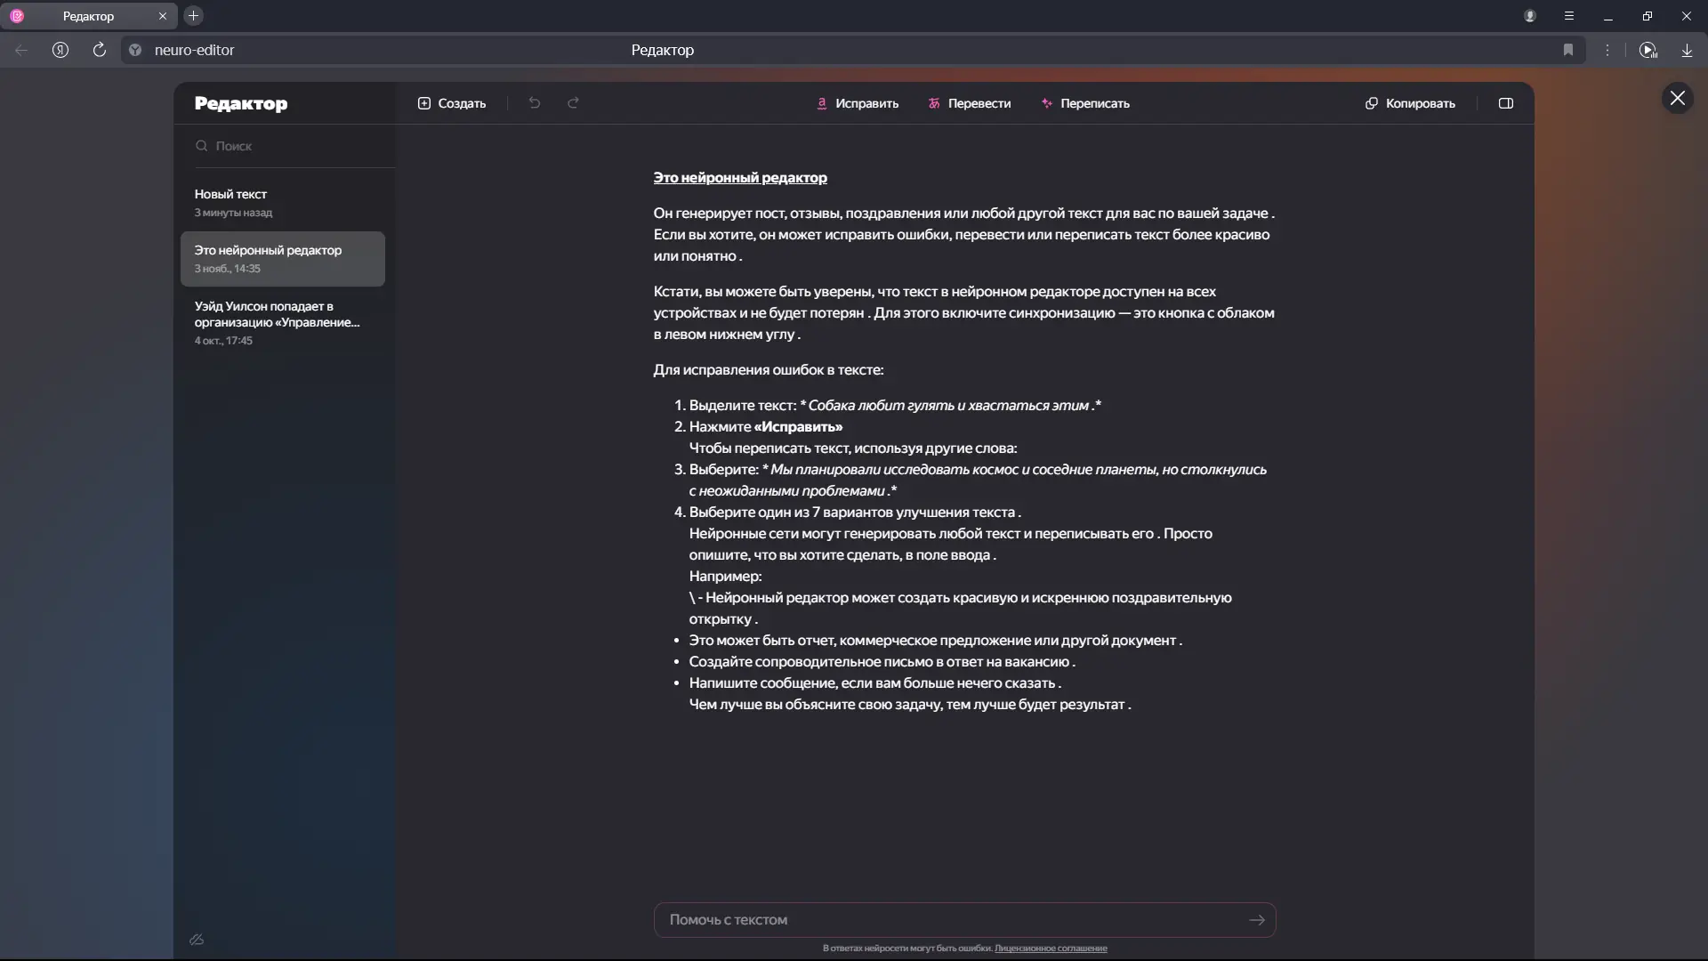Click Переписать to rewrite text
This screenshot has width=1708, height=961.
click(1085, 103)
